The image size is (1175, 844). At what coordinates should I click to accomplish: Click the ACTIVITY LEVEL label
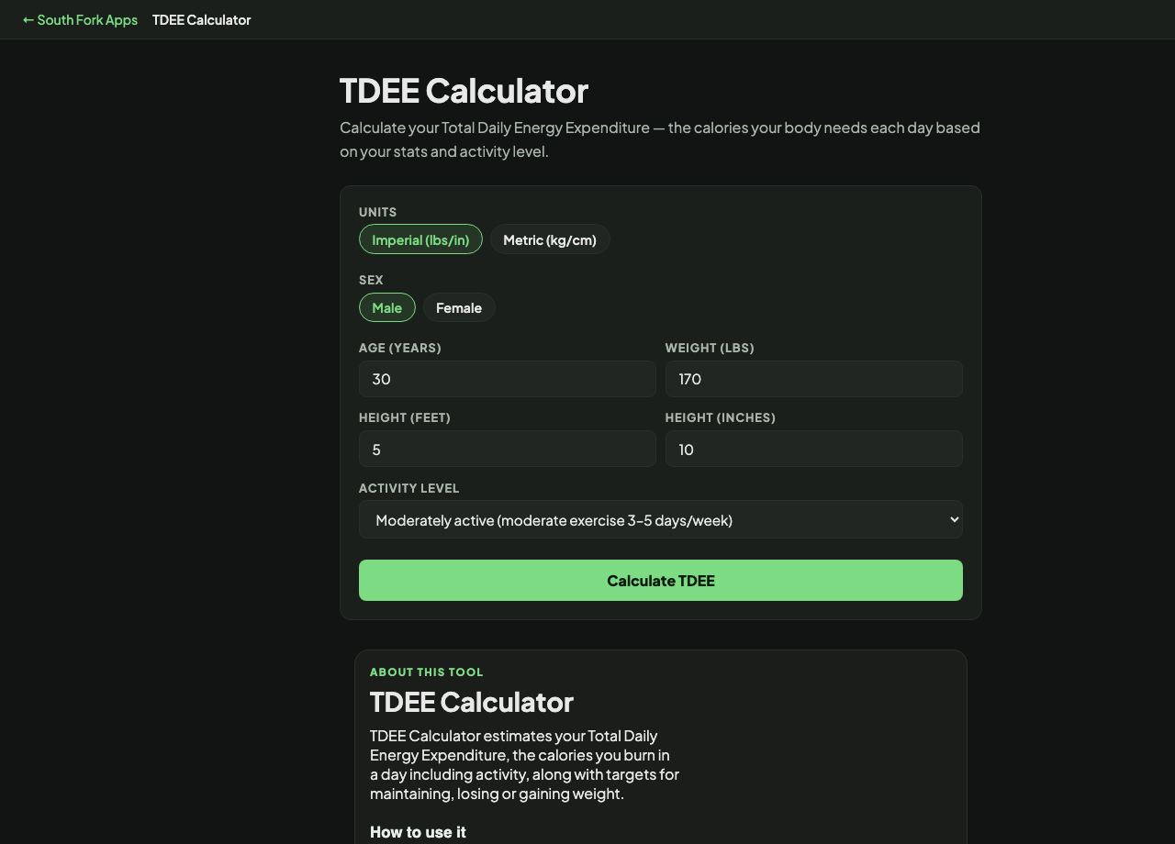[x=408, y=488]
